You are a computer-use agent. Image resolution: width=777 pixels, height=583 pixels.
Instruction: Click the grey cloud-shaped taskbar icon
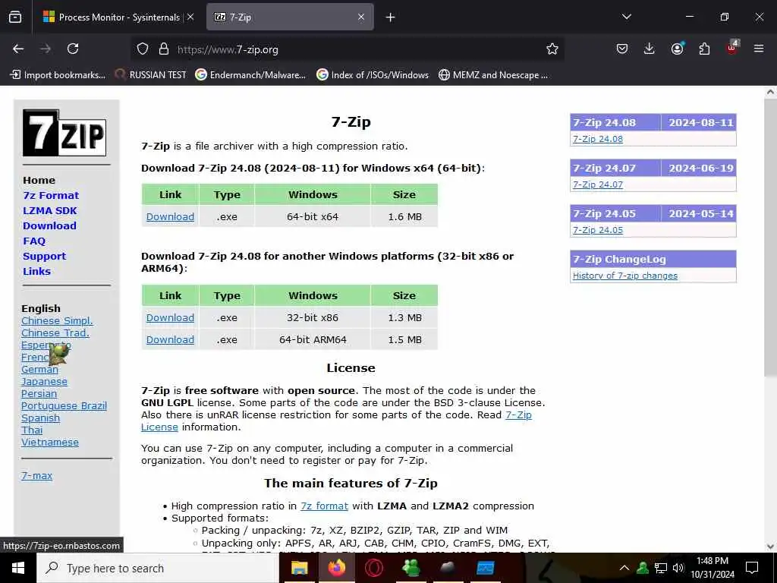click(x=448, y=568)
